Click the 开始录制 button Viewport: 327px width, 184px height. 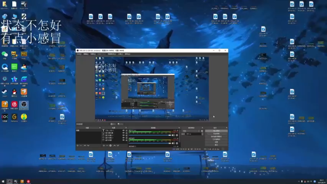tap(217, 134)
